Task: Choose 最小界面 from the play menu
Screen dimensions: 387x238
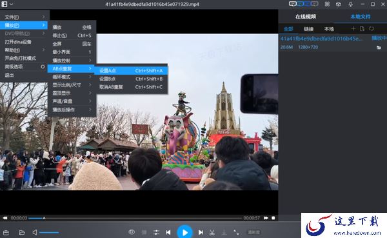Action: pyautogui.click(x=72, y=52)
